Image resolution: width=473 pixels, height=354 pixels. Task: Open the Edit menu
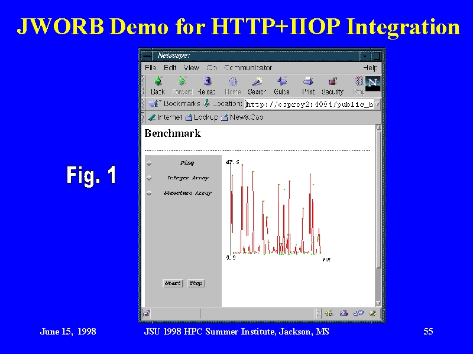(x=170, y=68)
